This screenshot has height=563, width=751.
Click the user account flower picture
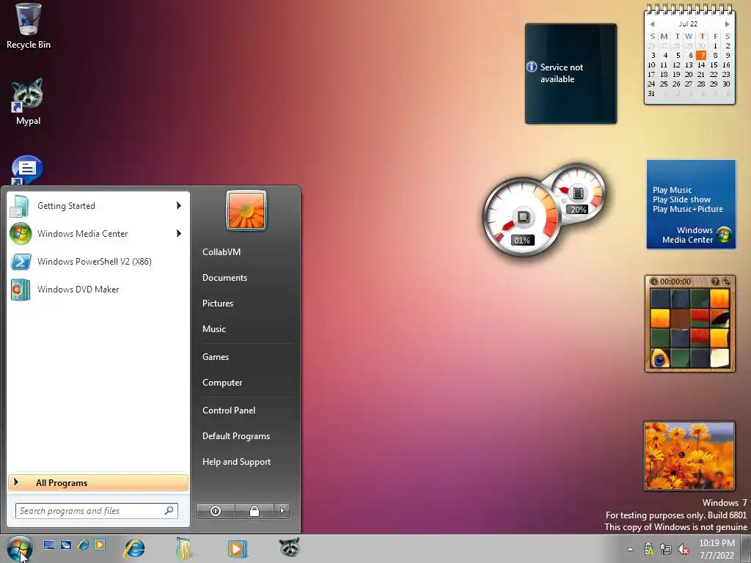[x=246, y=210]
